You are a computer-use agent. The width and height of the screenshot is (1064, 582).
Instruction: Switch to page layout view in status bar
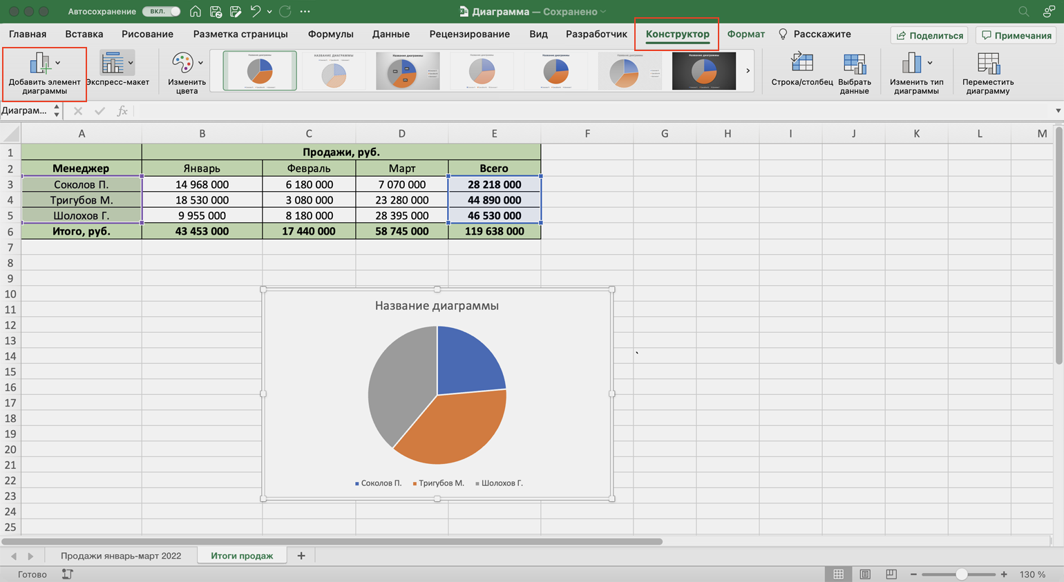865,574
